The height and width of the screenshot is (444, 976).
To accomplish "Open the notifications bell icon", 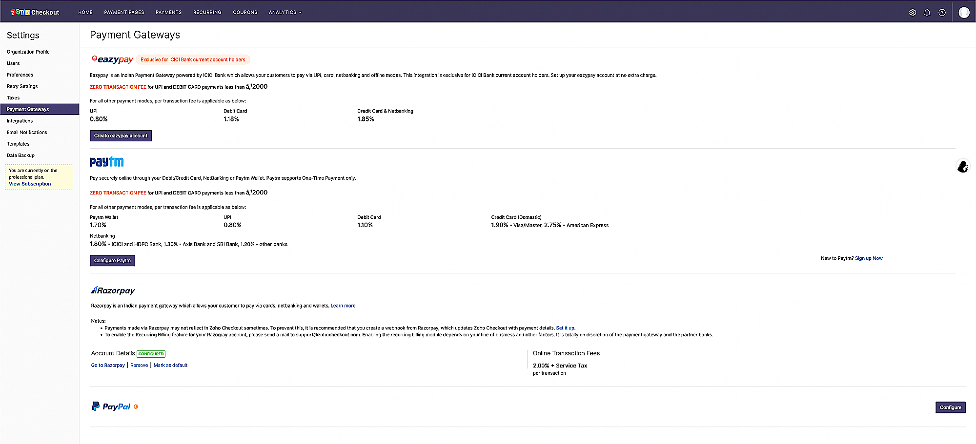I will 927,13.
